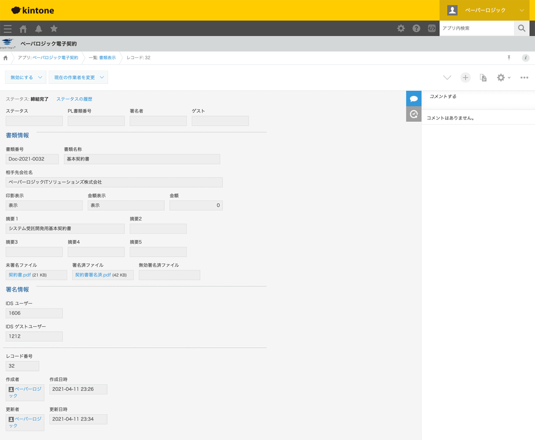Add a new record with plus icon
535x440 pixels.
coord(465,77)
